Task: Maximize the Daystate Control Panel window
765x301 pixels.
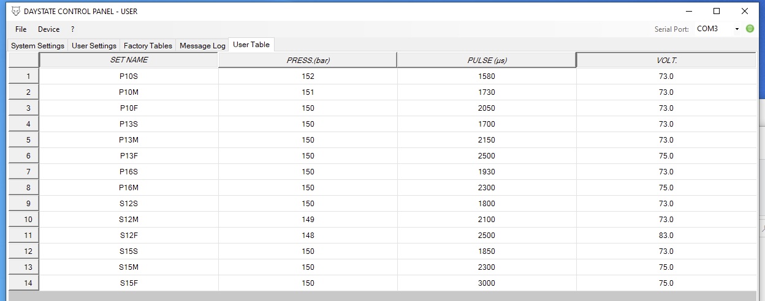Action: click(717, 11)
